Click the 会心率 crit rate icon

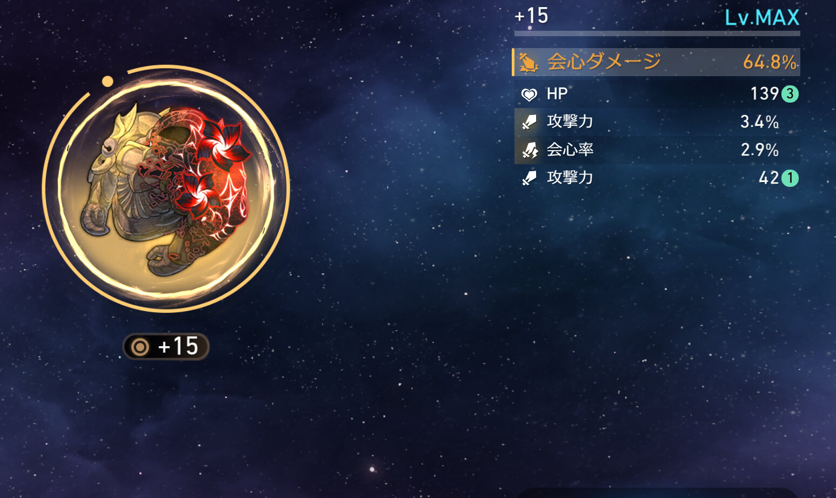(x=530, y=150)
